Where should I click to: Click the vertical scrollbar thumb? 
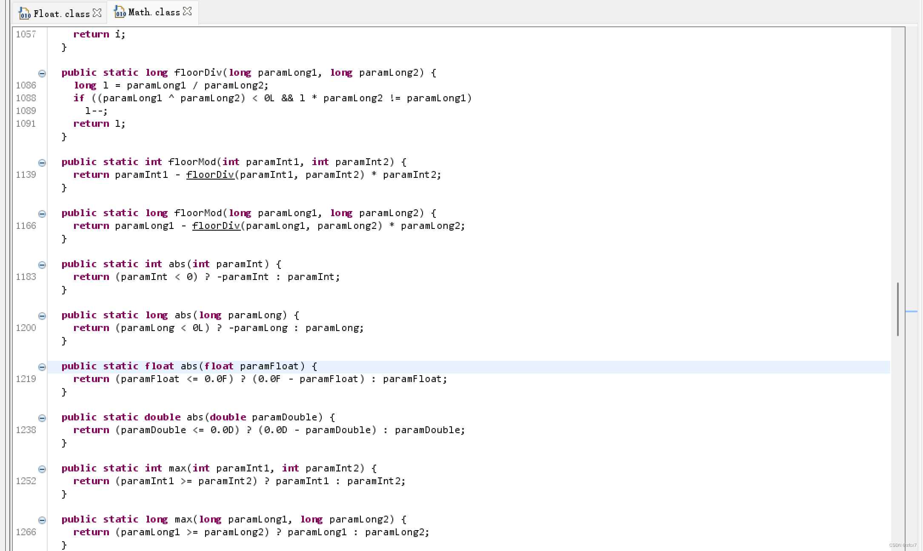(898, 309)
